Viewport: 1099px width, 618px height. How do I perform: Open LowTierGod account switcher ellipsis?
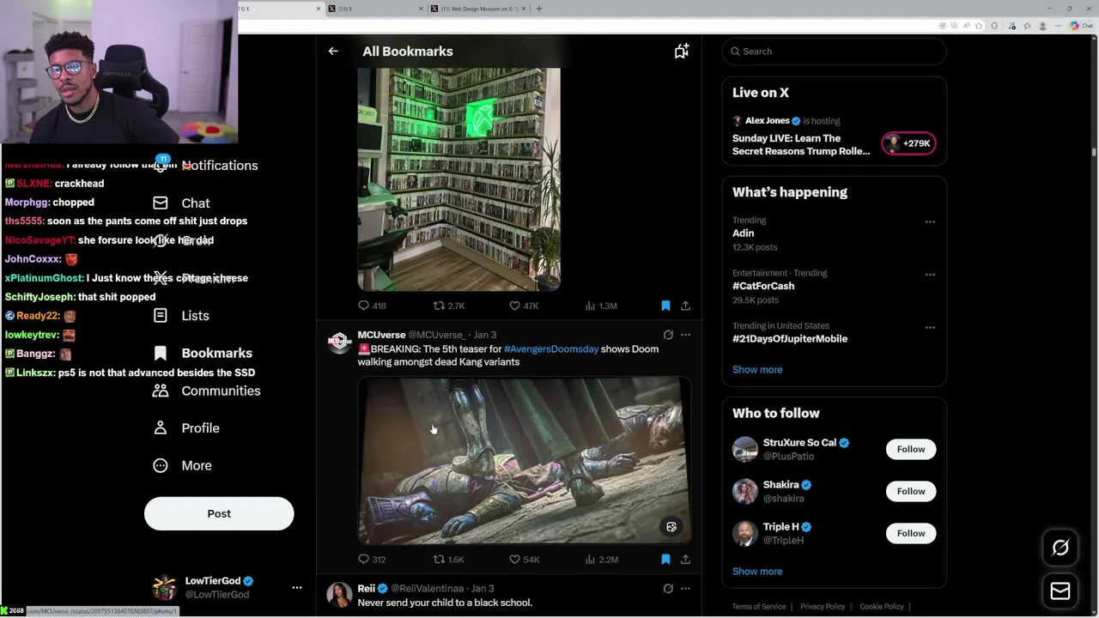pos(297,588)
